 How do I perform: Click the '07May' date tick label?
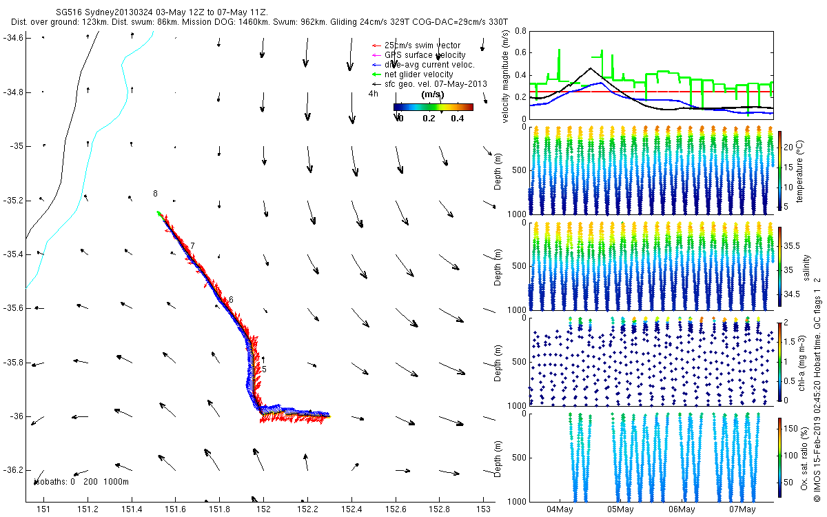point(742,509)
